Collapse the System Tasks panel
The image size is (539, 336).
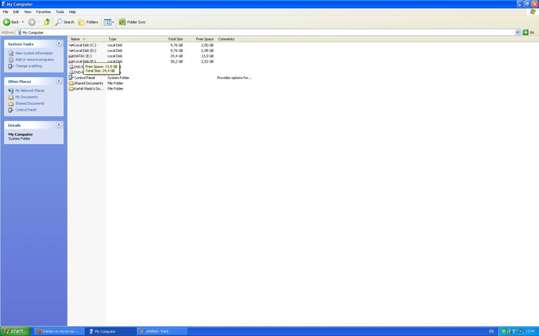59,44
